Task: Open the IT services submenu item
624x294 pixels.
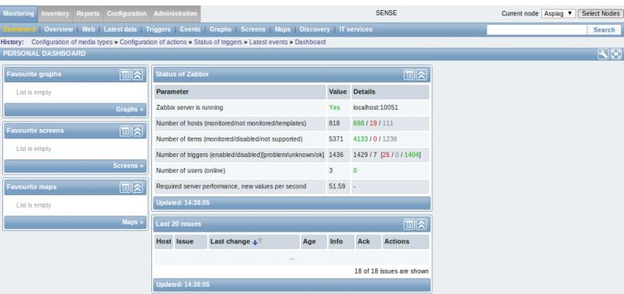Action: coord(356,30)
